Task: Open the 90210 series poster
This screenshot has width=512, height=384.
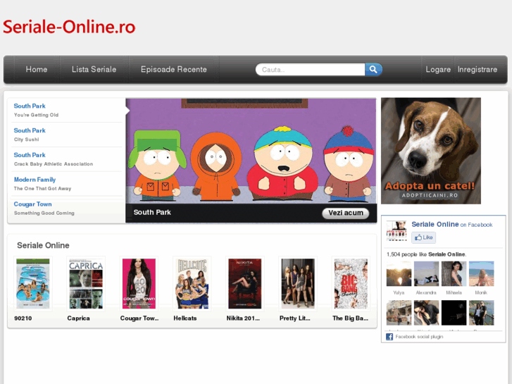Action: [x=33, y=284]
